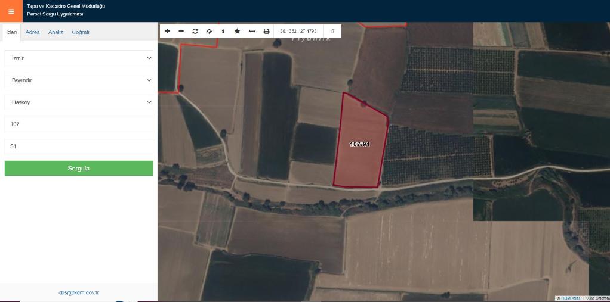The width and height of the screenshot is (610, 302).
Task: Click the parcel number field containing 91
Action: [x=78, y=146]
